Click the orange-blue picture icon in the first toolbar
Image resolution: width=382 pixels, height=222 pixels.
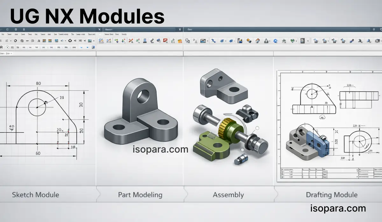pos(44,41)
